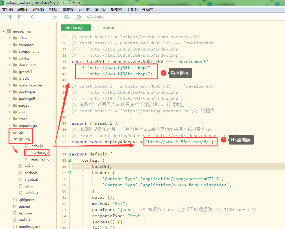The height and width of the screenshot is (229, 285).
Task: Collapse the header block at line 57
Action: pos(69,173)
